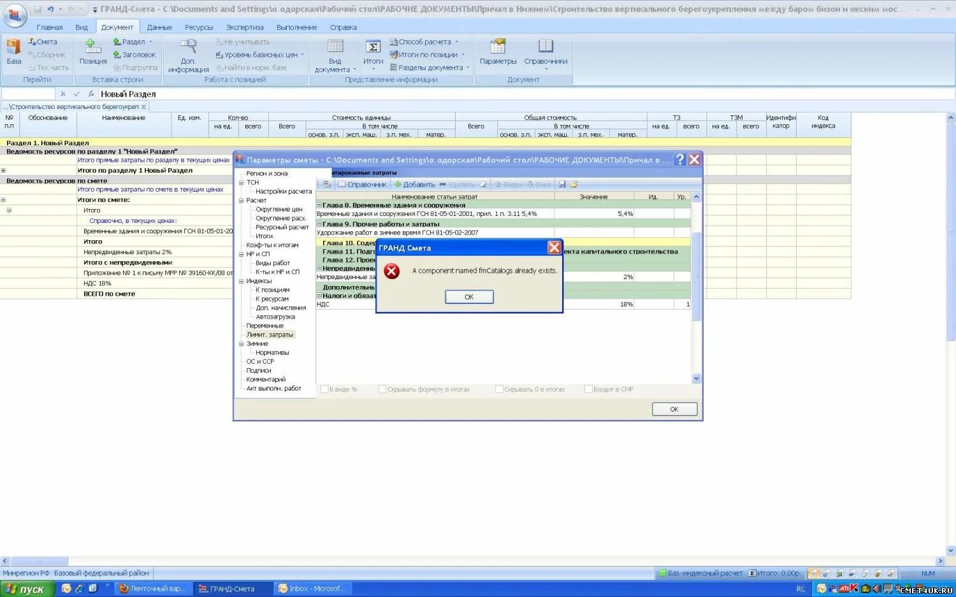Click dialog table scrollbar down arrow
The width and height of the screenshot is (956, 597).
tap(696, 378)
